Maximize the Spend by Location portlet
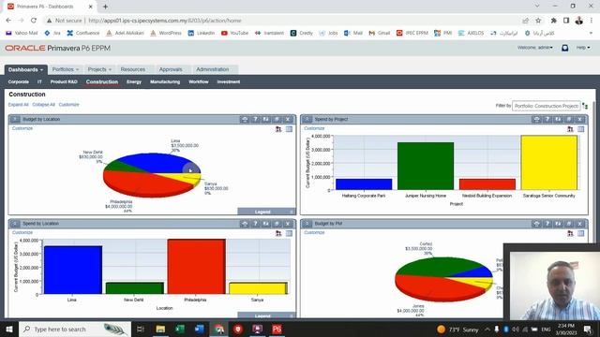 coord(277,224)
